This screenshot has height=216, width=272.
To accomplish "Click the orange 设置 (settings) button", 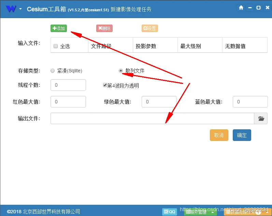I will (150, 28).
